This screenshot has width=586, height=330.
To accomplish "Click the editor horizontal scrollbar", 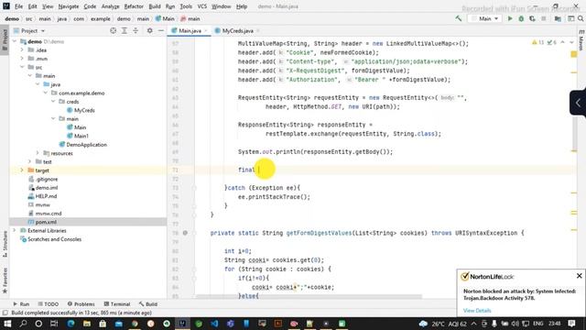I will tap(309, 296).
